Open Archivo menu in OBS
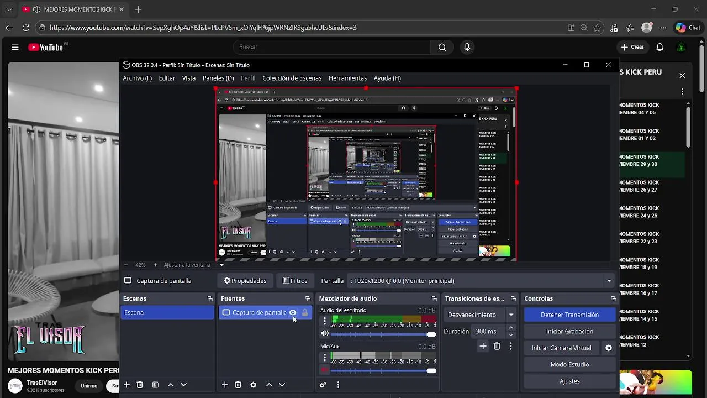707x398 pixels. [138, 78]
